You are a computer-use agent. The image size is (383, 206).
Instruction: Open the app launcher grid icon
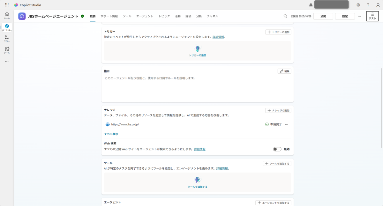[6, 4]
